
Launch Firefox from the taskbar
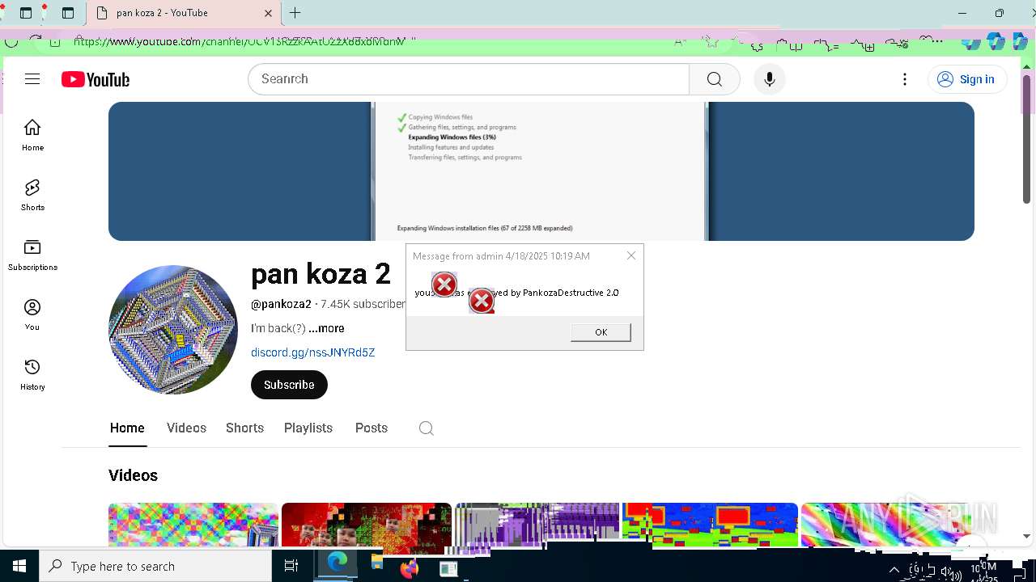tap(410, 568)
